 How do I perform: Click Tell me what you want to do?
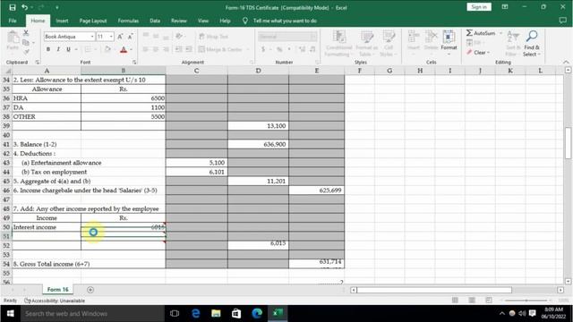coord(285,21)
